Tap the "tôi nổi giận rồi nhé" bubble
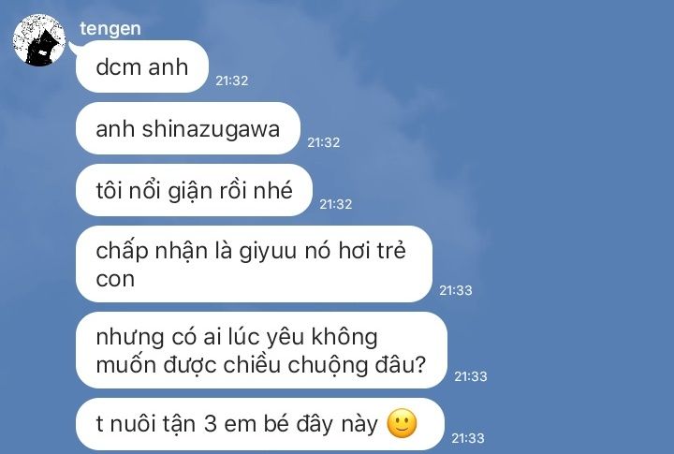 [x=194, y=190]
